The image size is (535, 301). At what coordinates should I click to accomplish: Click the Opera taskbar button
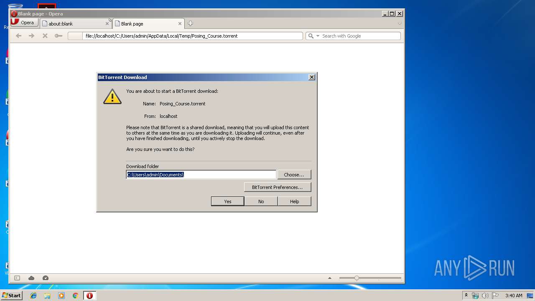(x=89, y=296)
